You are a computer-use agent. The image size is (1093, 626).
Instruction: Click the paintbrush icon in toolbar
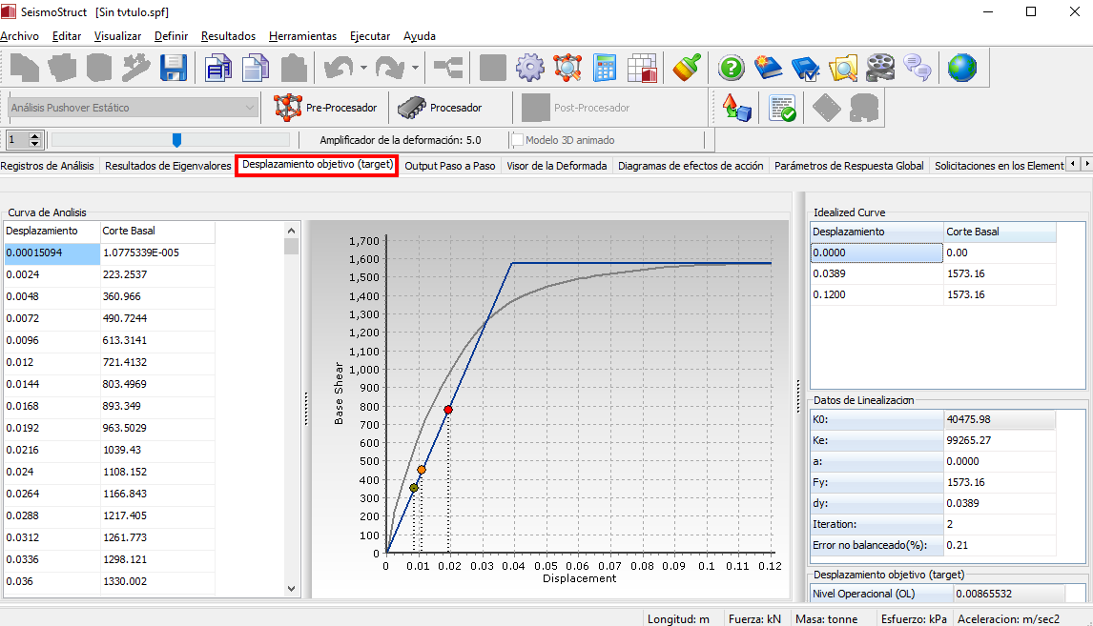687,68
